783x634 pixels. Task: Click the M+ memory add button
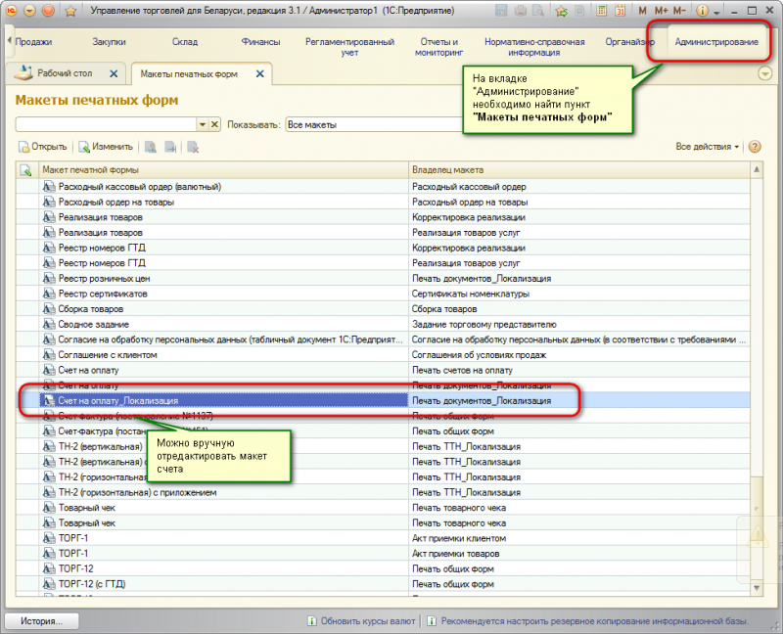pos(661,11)
